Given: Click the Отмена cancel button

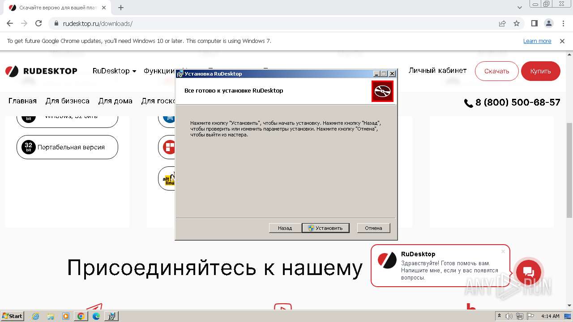Looking at the screenshot, I should click(x=373, y=228).
